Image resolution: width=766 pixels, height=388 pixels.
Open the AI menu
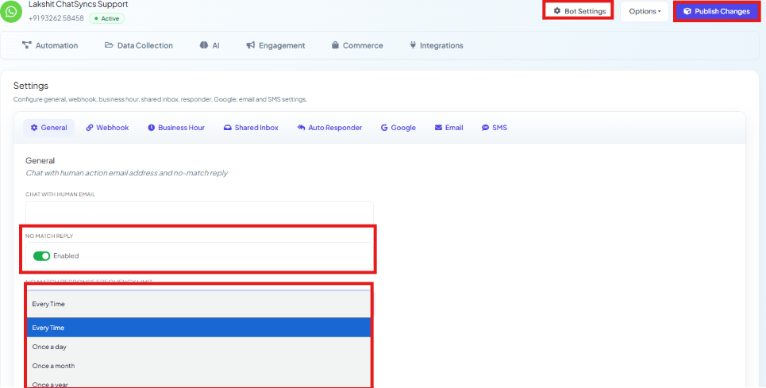pos(210,45)
